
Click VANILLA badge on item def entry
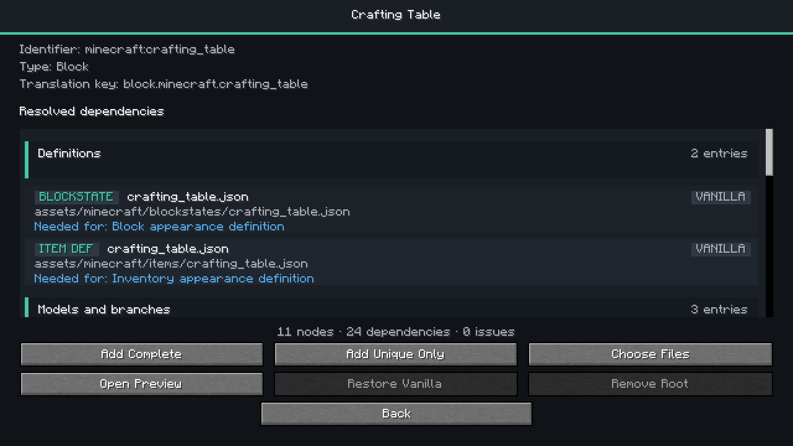(x=721, y=249)
